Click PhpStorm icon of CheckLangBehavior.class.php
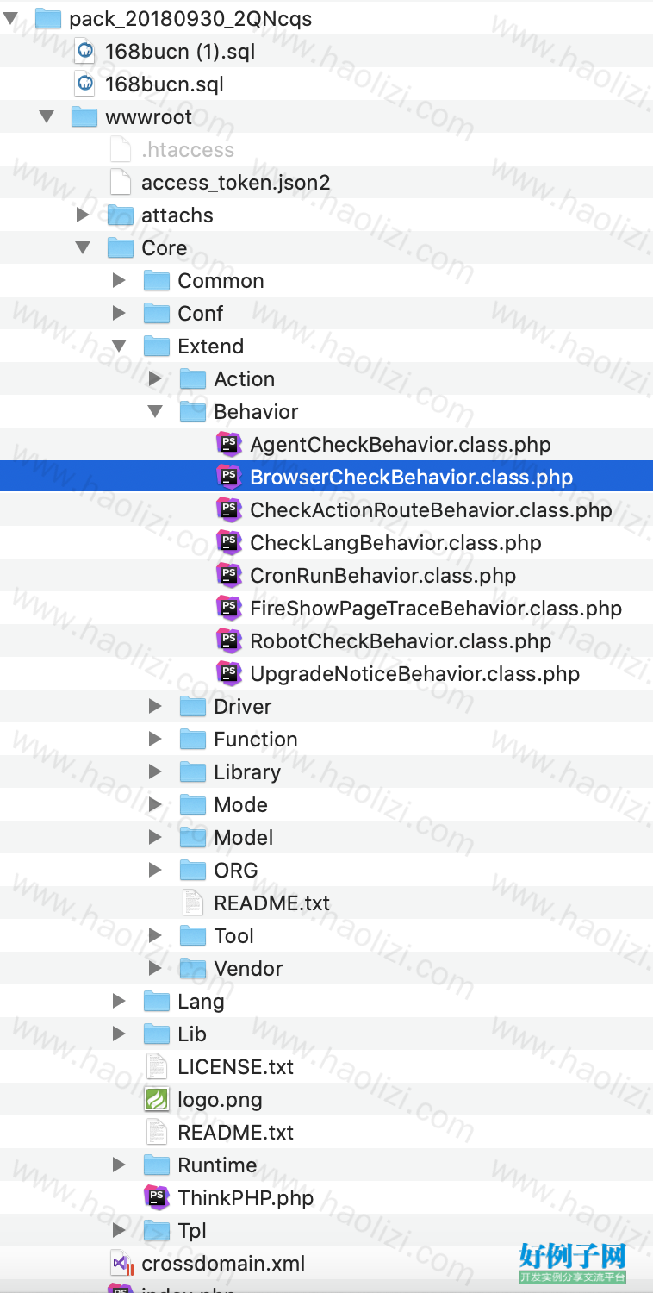653x1293 pixels. point(228,542)
